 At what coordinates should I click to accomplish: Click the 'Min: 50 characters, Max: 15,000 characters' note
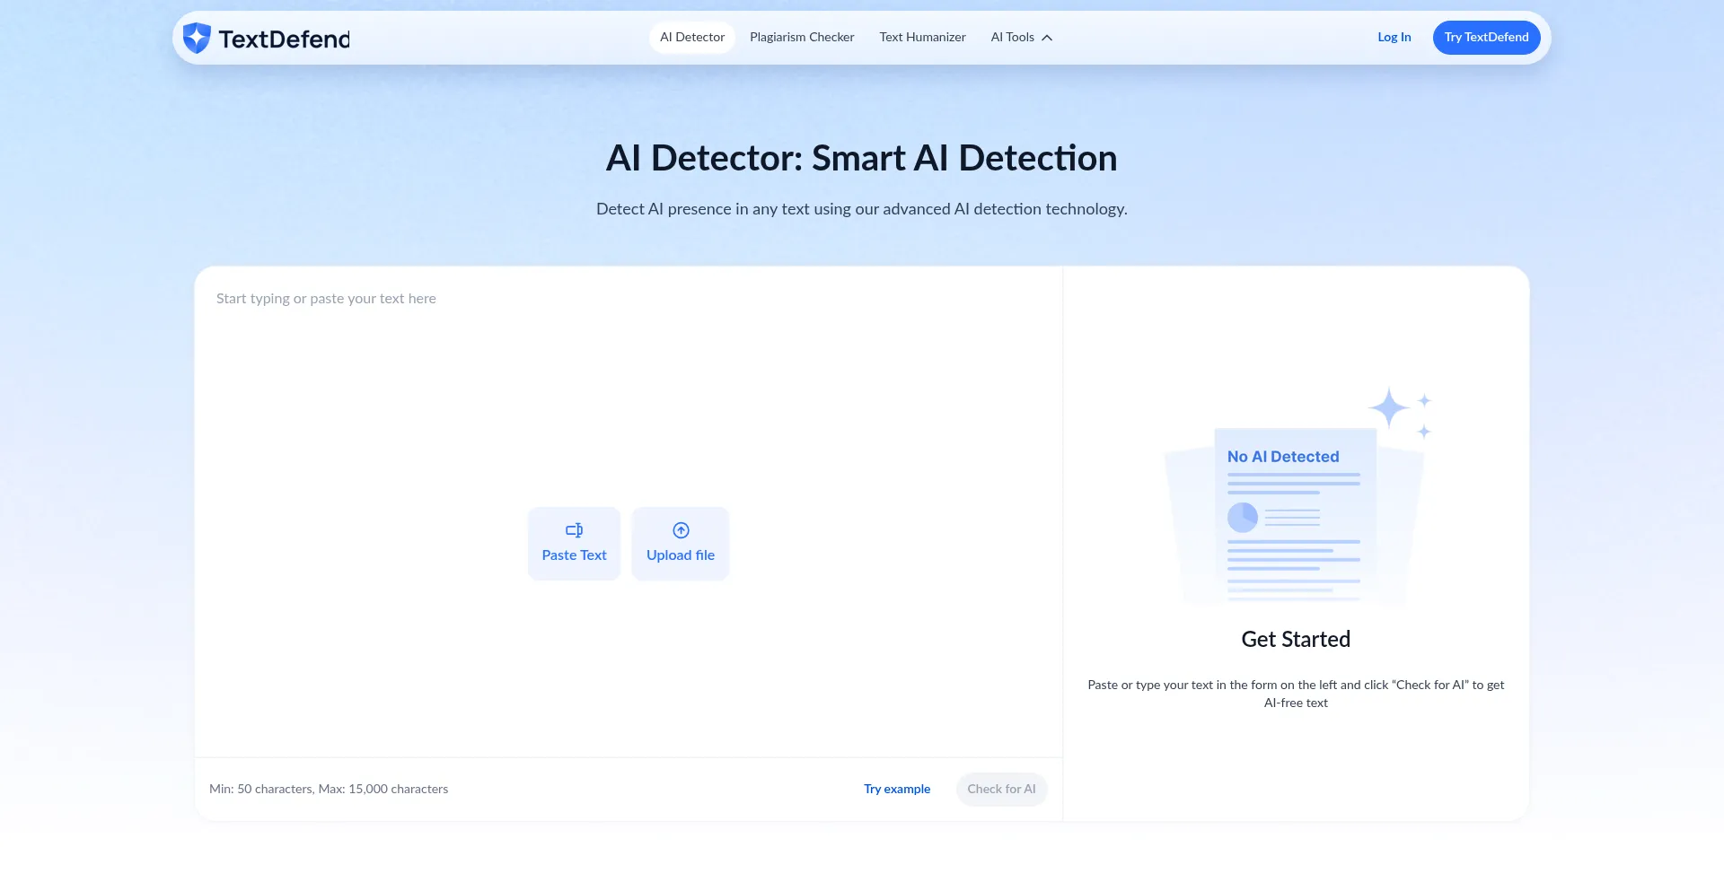329,790
